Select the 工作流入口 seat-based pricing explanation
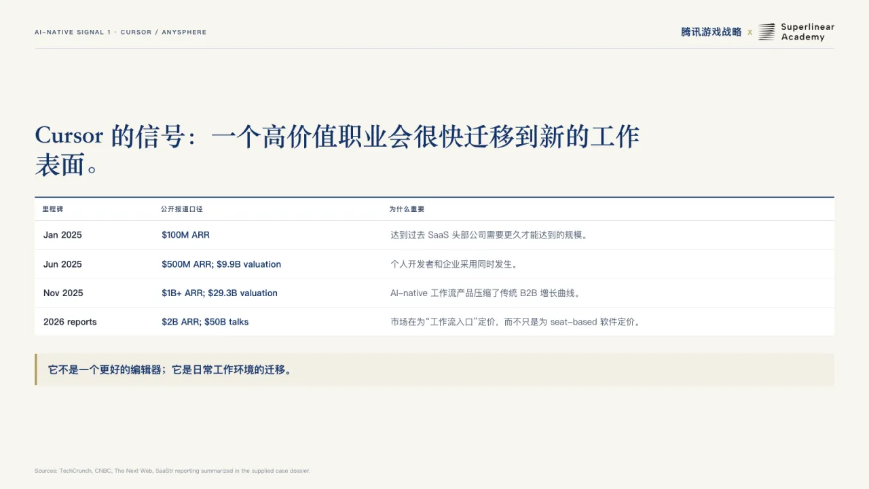Image resolution: width=869 pixels, height=489 pixels. click(515, 322)
